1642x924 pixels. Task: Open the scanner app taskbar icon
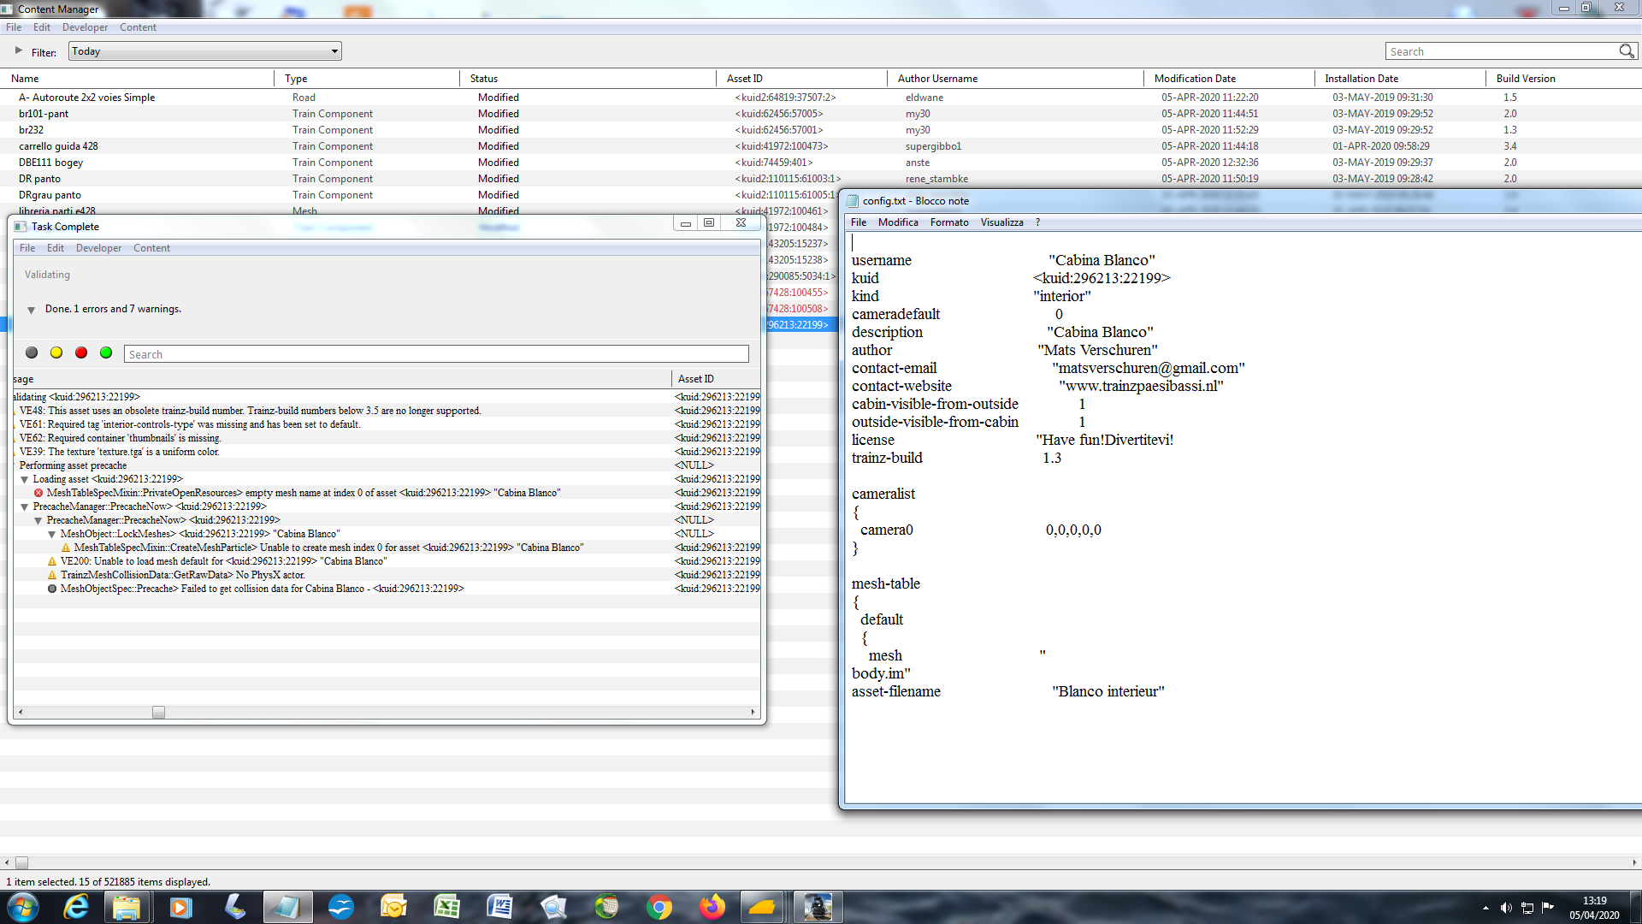click(233, 907)
